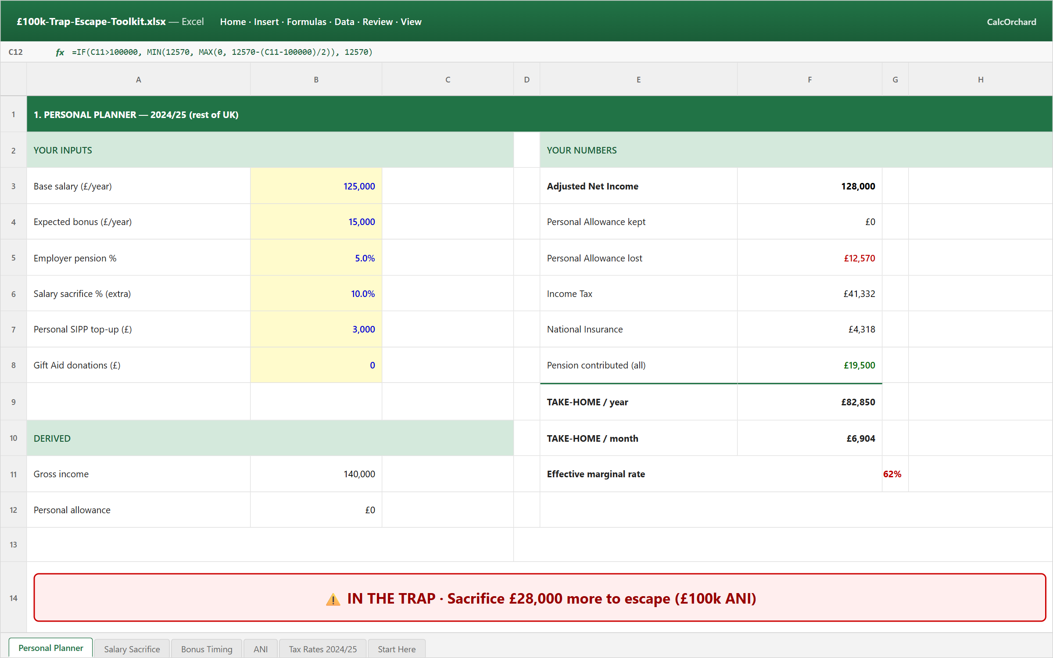Click the PERSONAL PLANNER title row

540,114
